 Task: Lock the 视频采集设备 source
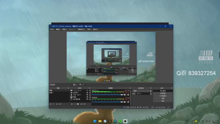pyautogui.click(x=90, y=90)
